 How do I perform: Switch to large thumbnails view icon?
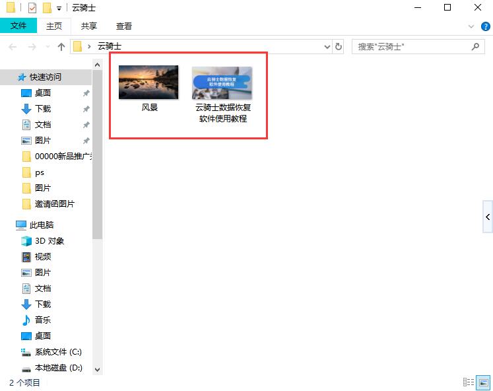(x=483, y=382)
